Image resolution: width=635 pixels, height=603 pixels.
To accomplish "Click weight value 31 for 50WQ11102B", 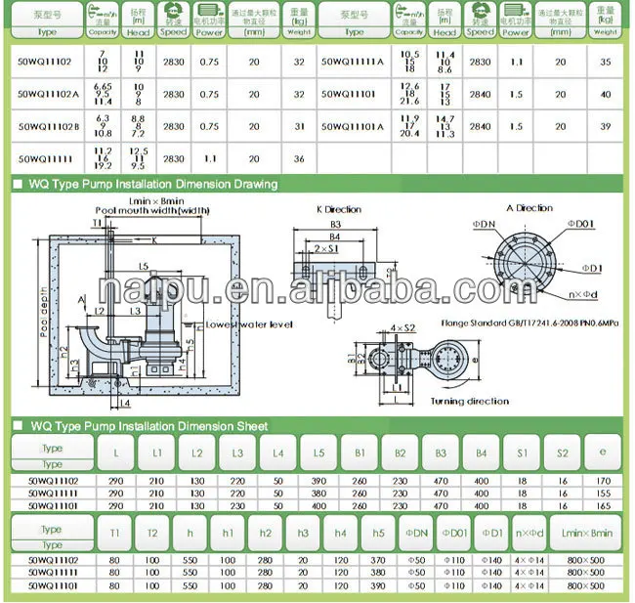I will tap(299, 126).
